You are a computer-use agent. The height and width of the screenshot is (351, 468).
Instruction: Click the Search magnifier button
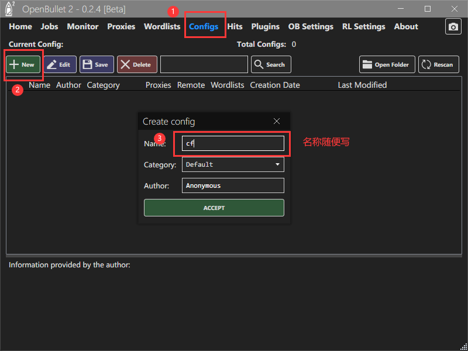tap(271, 64)
